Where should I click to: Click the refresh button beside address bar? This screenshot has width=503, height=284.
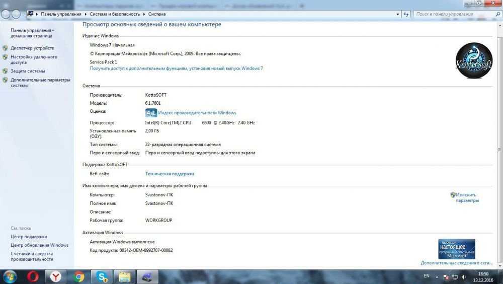click(406, 14)
